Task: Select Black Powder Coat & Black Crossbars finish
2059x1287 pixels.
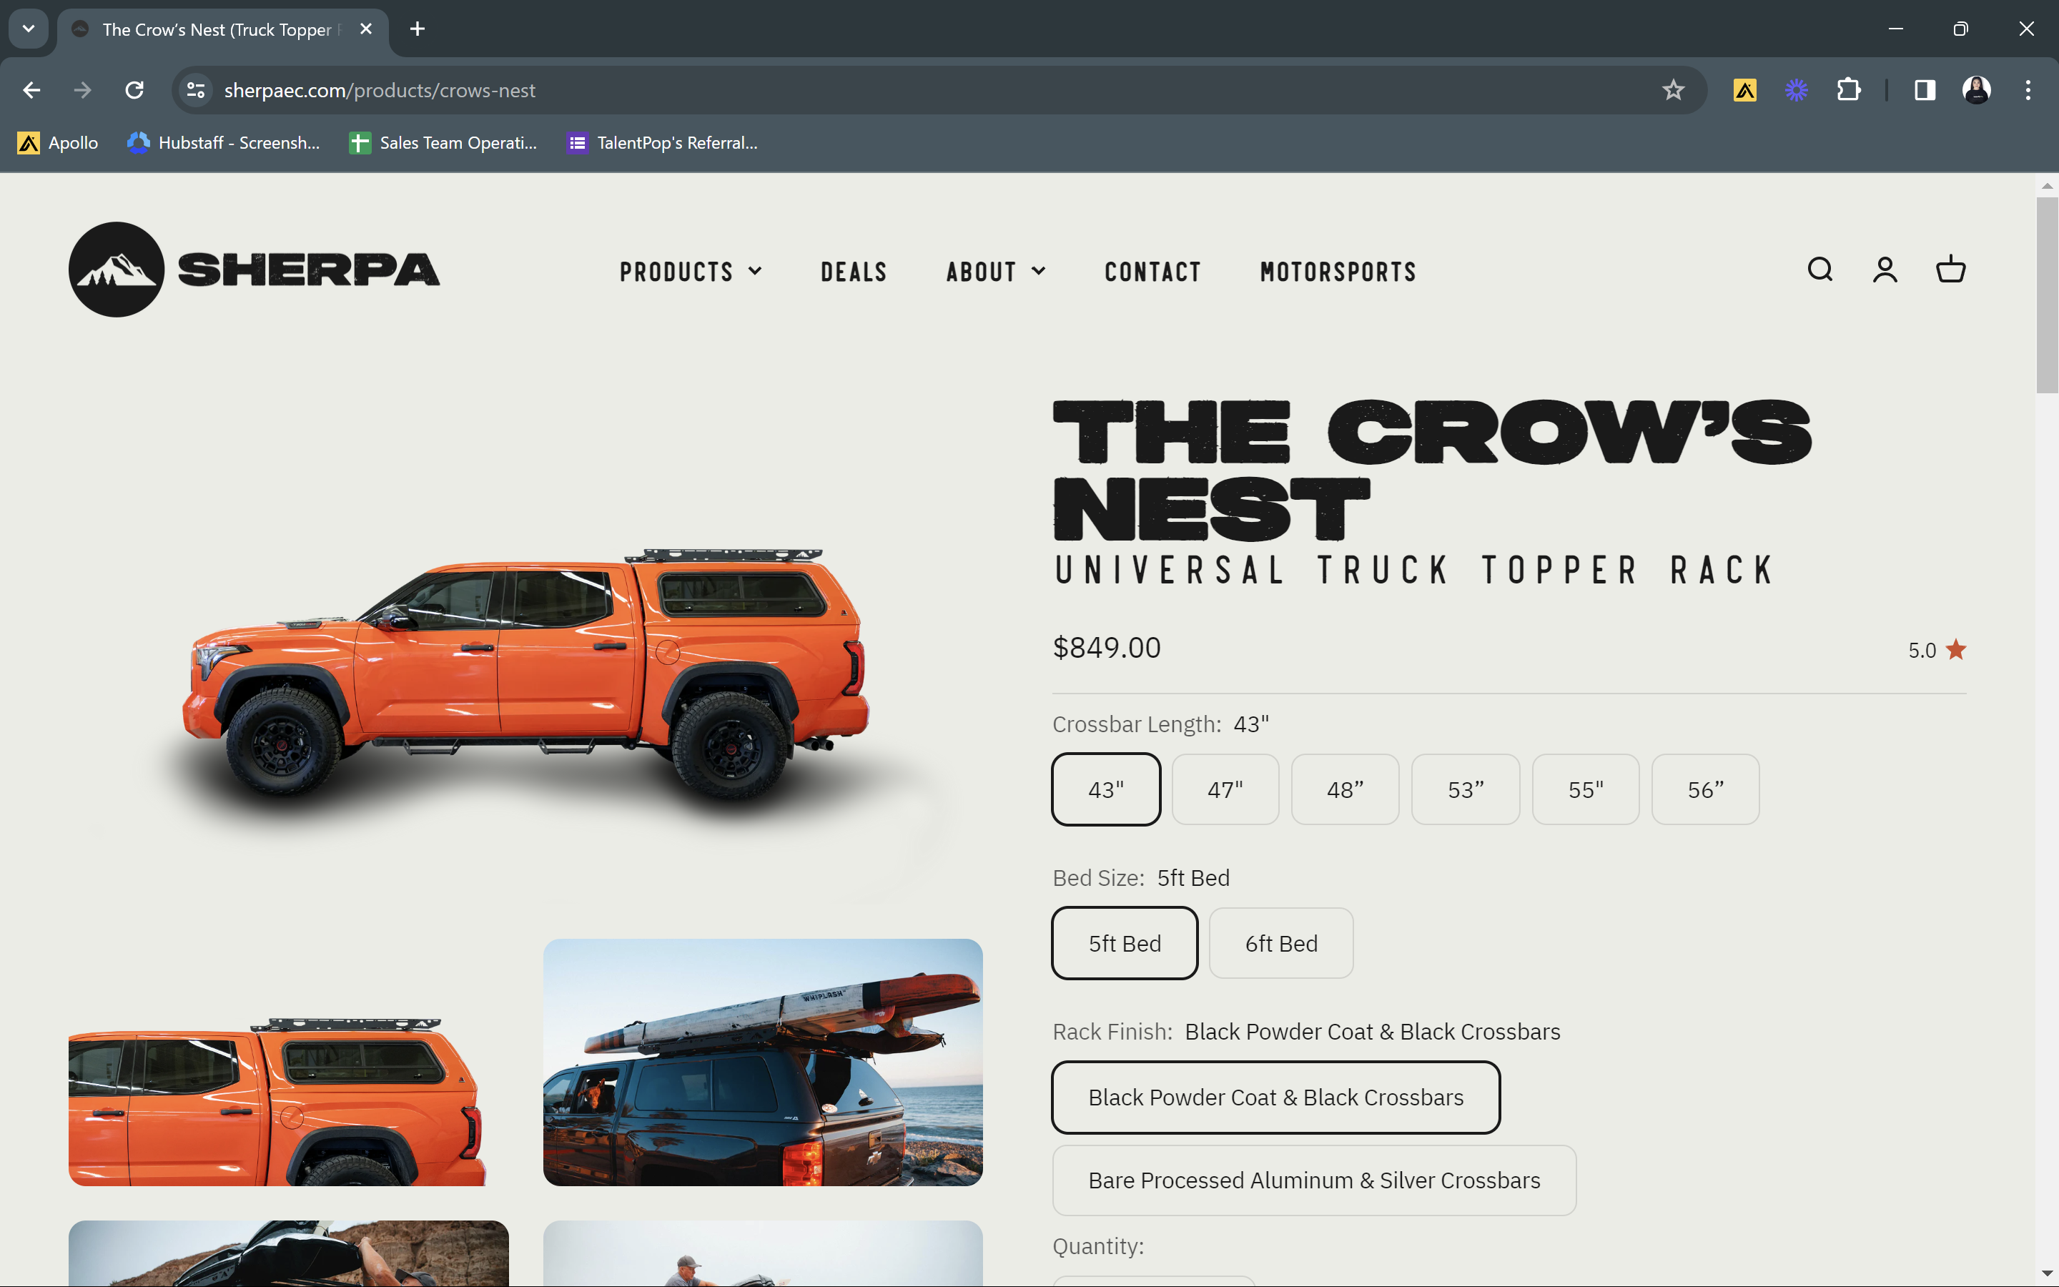Action: pyautogui.click(x=1276, y=1098)
